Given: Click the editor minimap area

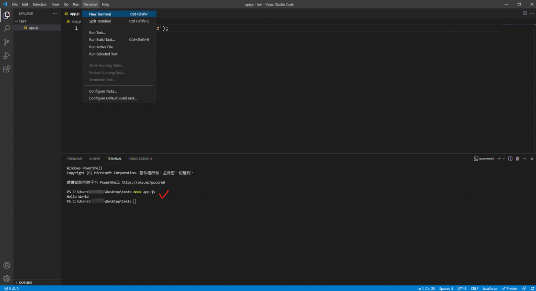Looking at the screenshot, I should [518, 89].
